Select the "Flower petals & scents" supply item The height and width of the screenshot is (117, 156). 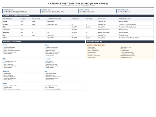click(127, 52)
